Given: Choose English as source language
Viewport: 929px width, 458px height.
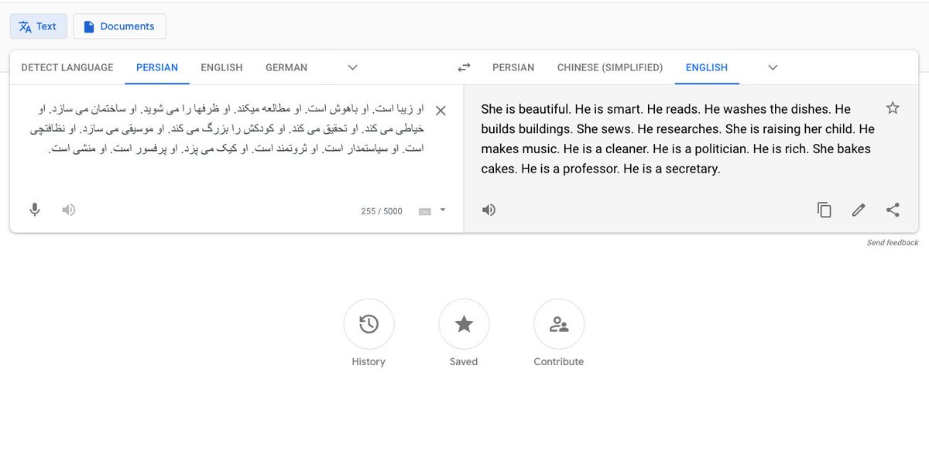Looking at the screenshot, I should click(221, 67).
